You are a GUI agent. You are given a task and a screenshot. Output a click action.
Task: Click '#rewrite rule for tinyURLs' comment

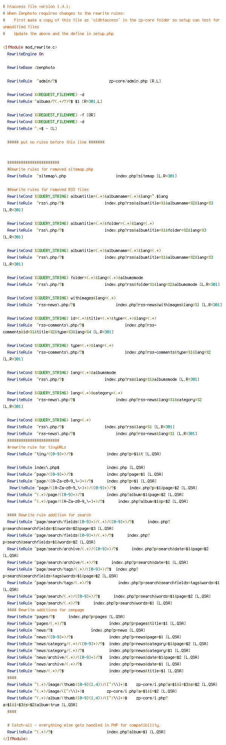point(37,447)
